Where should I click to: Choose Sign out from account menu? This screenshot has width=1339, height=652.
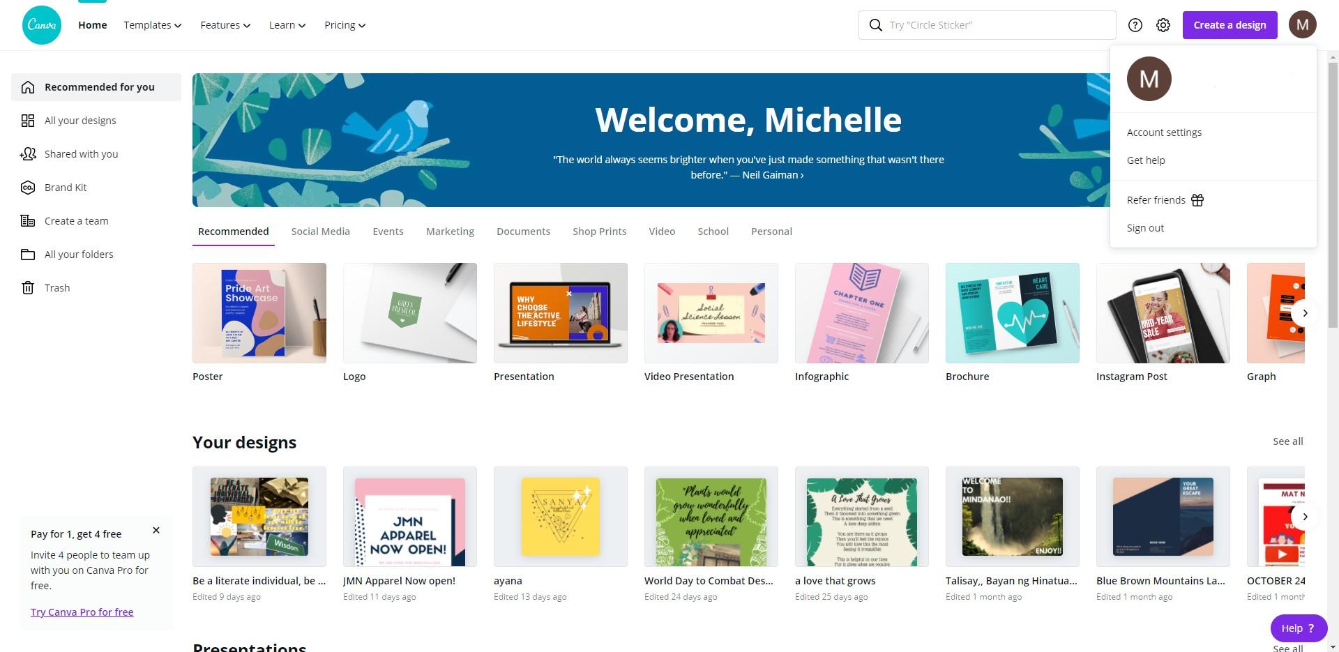tap(1145, 228)
